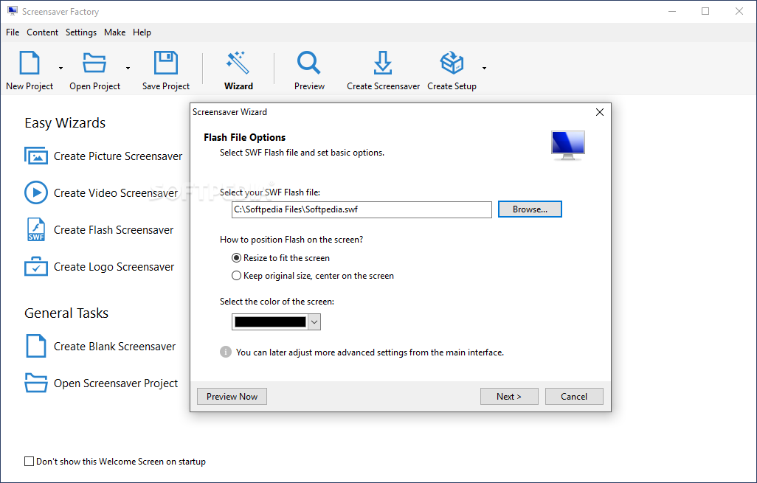Open the File menu

(13, 32)
